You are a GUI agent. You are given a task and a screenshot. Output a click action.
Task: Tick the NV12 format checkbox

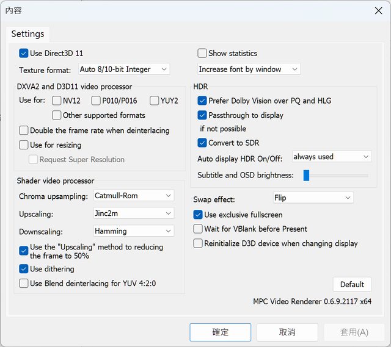click(57, 101)
